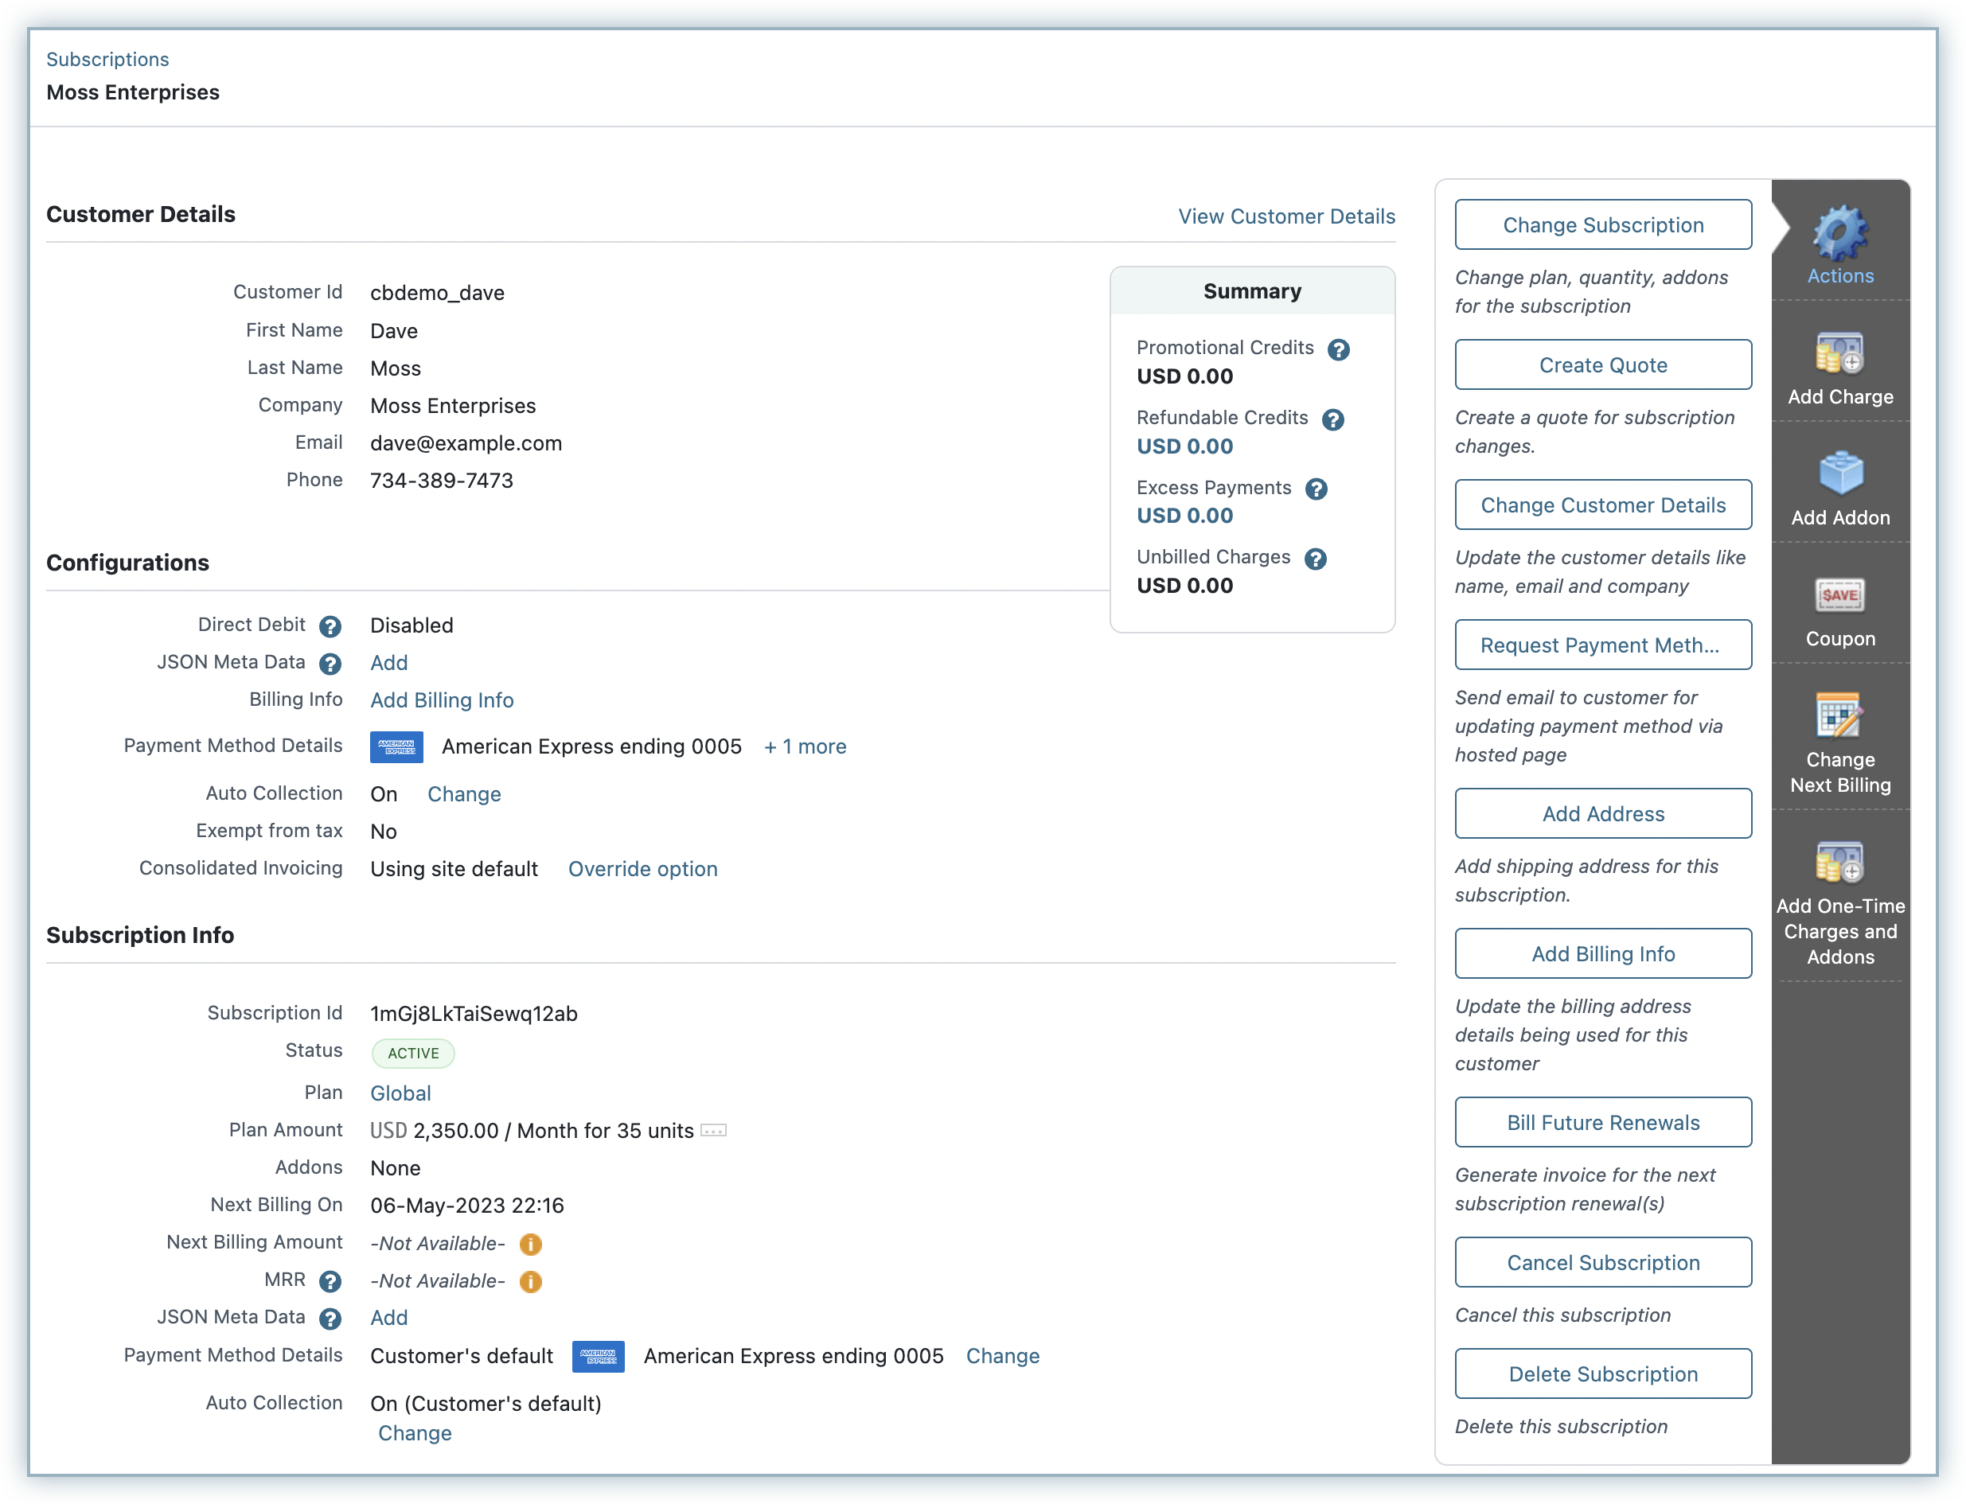Toggle Direct Debit help tooltip
Image resolution: width=1966 pixels, height=1504 pixels.
330,625
